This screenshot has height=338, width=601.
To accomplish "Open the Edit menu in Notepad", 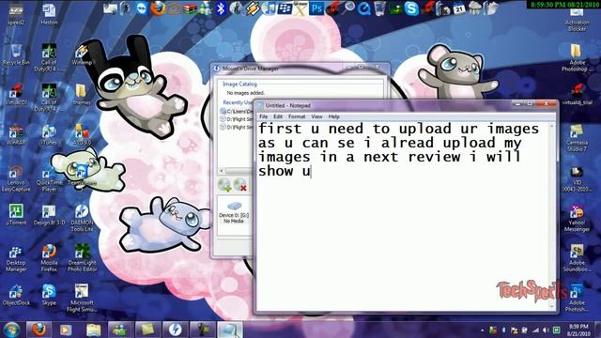I will tap(278, 116).
